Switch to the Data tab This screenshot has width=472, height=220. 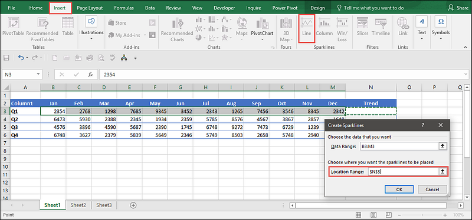click(x=150, y=8)
